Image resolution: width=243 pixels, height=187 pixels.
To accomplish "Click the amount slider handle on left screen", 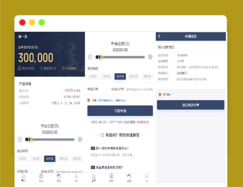I will (30, 140).
